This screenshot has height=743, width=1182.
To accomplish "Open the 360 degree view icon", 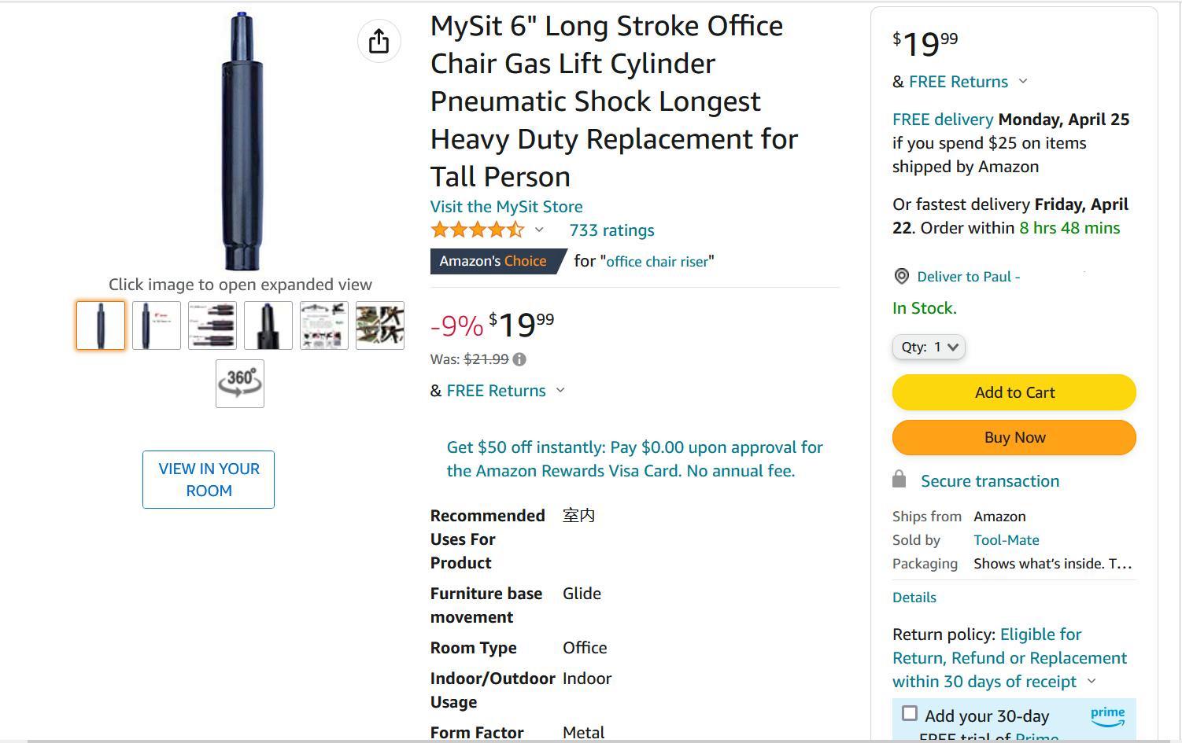I will pyautogui.click(x=240, y=384).
